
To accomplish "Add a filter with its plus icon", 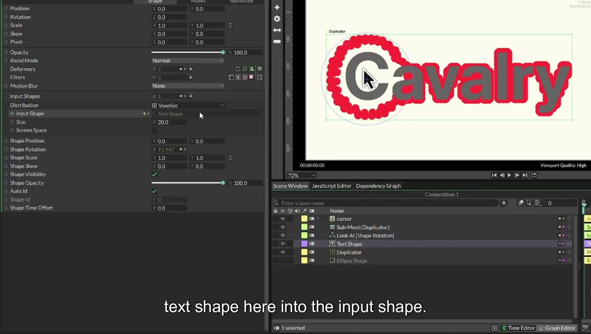I will coord(191,77).
